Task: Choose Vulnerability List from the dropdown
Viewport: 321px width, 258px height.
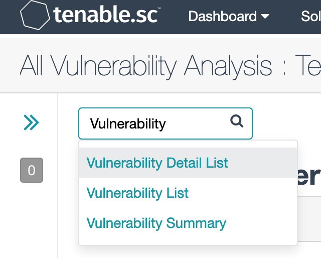Action: (x=137, y=193)
